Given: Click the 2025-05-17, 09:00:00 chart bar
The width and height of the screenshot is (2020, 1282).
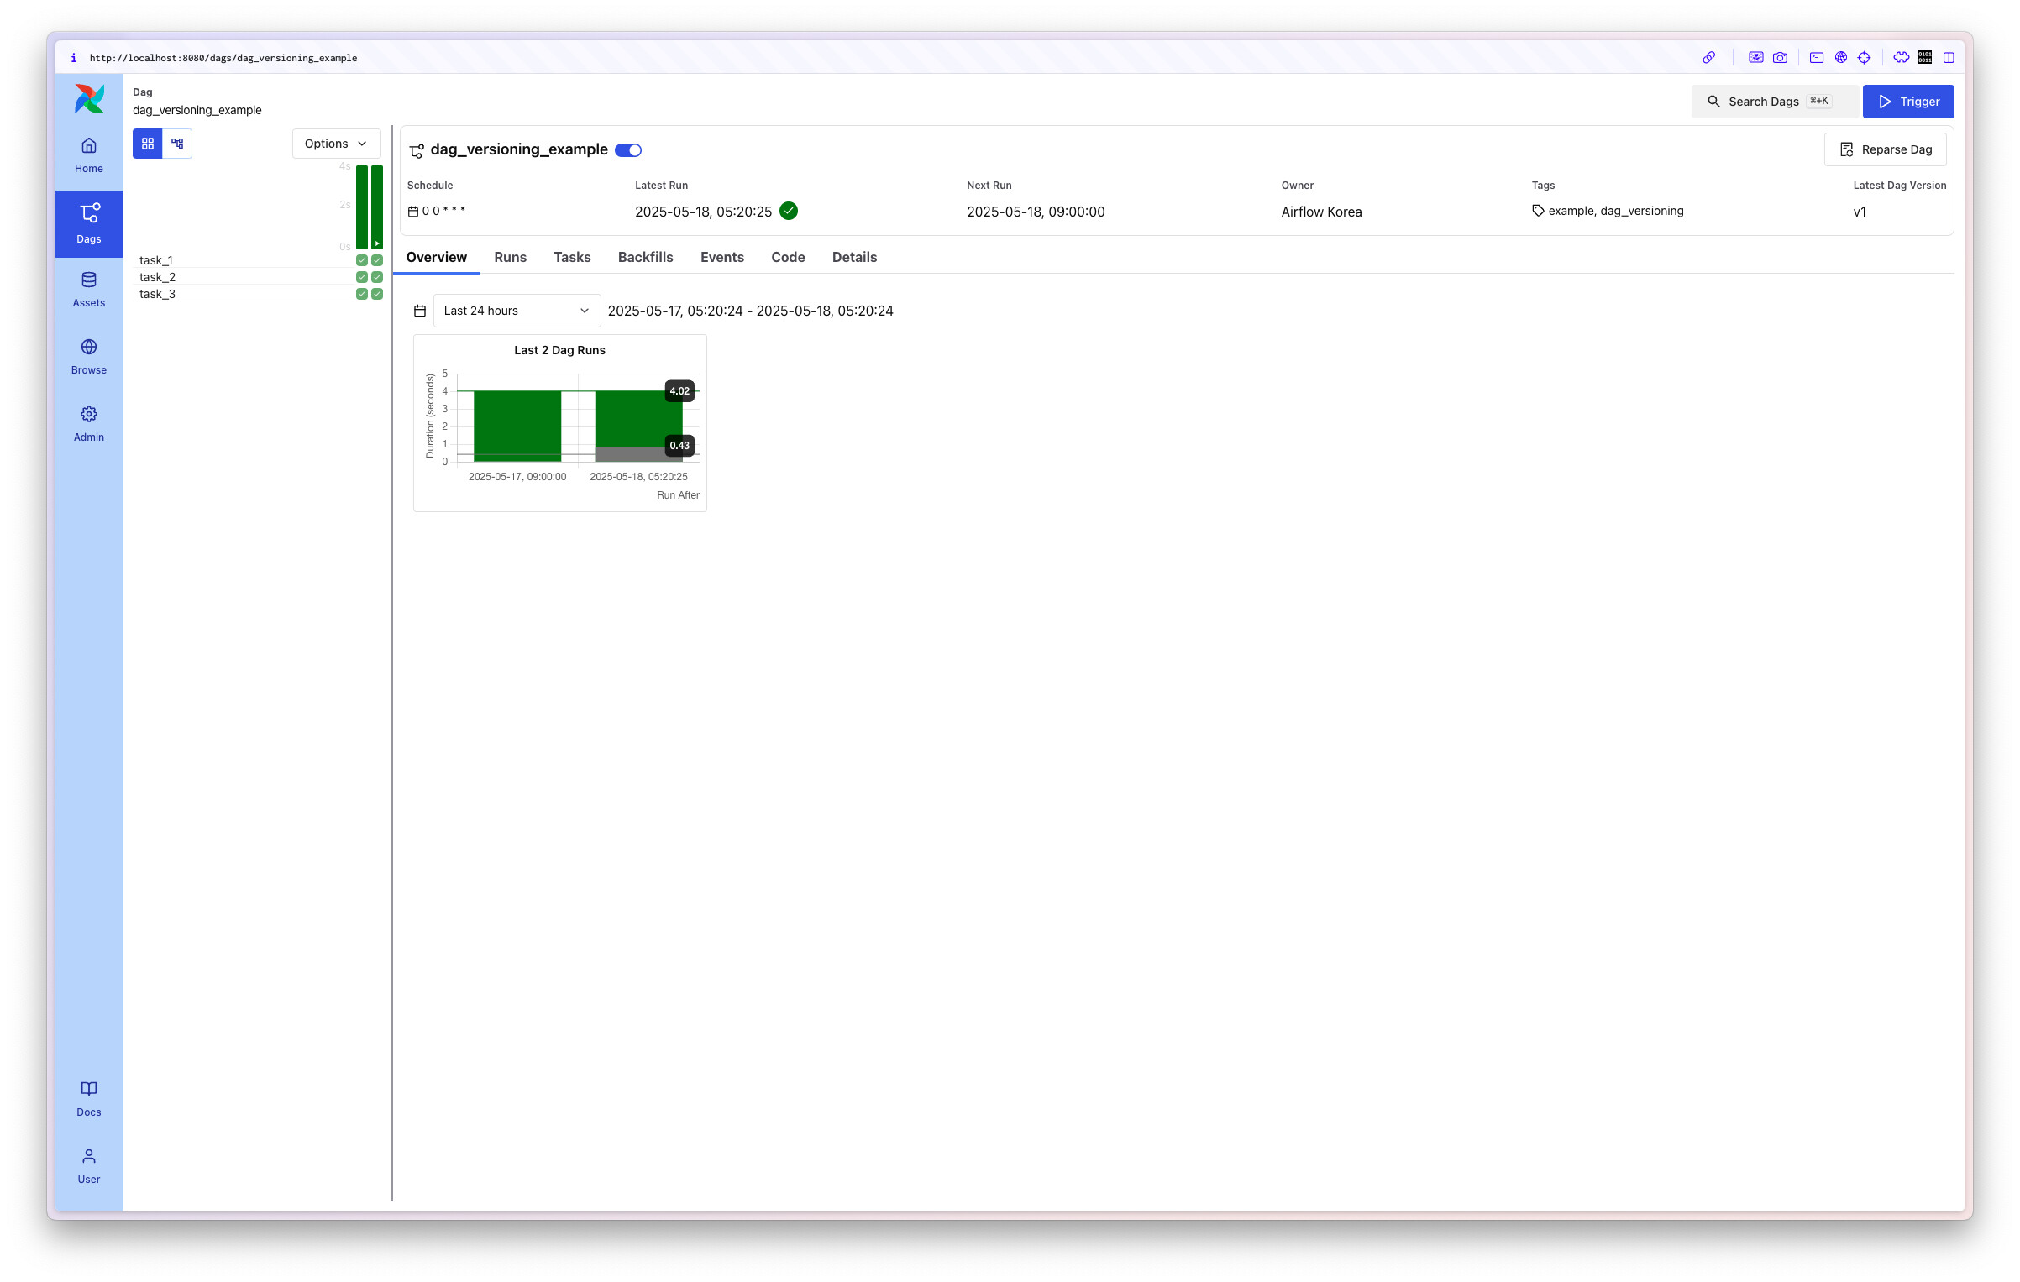Looking at the screenshot, I should click(x=517, y=425).
